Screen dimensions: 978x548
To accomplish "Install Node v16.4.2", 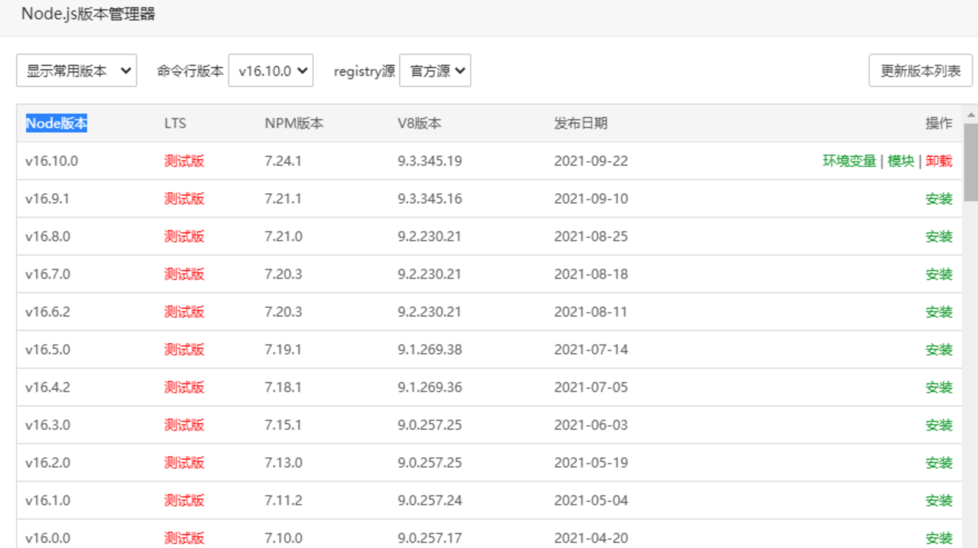I will click(x=939, y=387).
